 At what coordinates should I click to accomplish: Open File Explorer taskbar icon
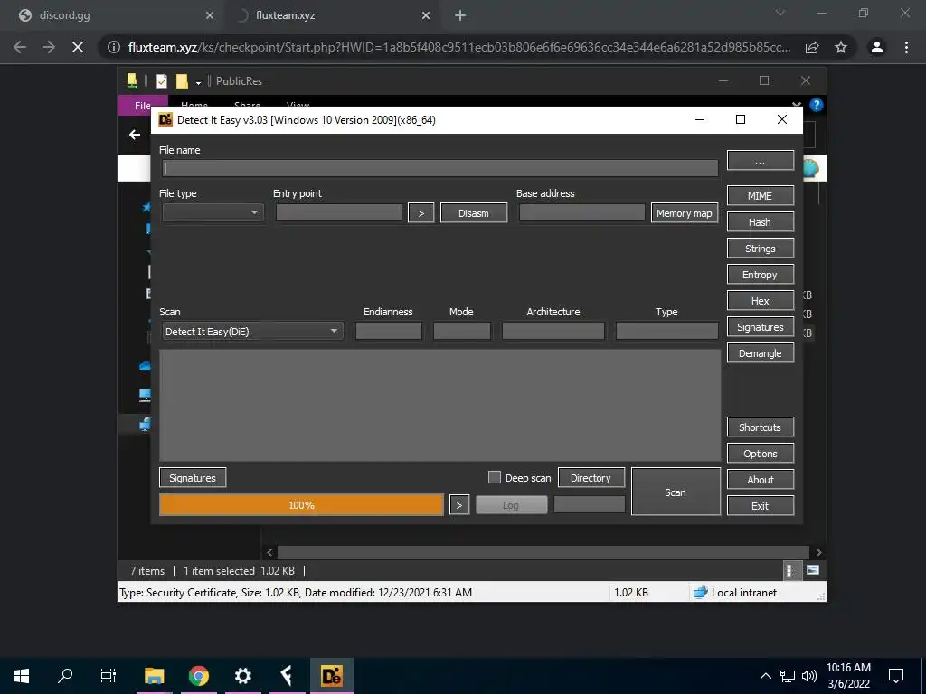click(154, 676)
